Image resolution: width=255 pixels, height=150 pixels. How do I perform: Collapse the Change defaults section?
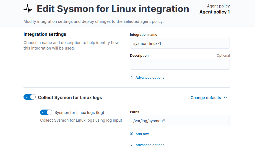point(209,98)
